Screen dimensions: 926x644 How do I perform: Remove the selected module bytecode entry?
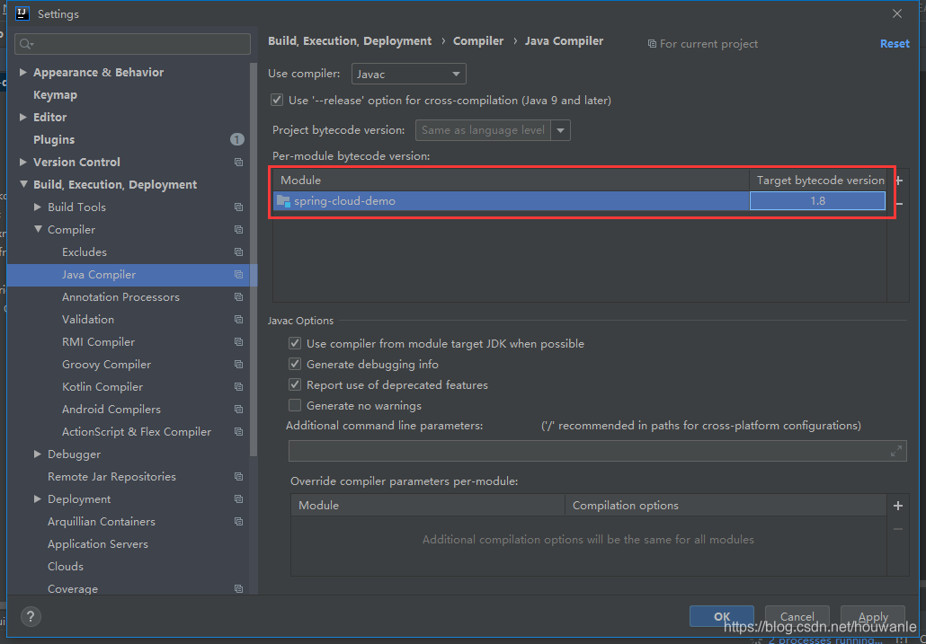pyautogui.click(x=898, y=204)
